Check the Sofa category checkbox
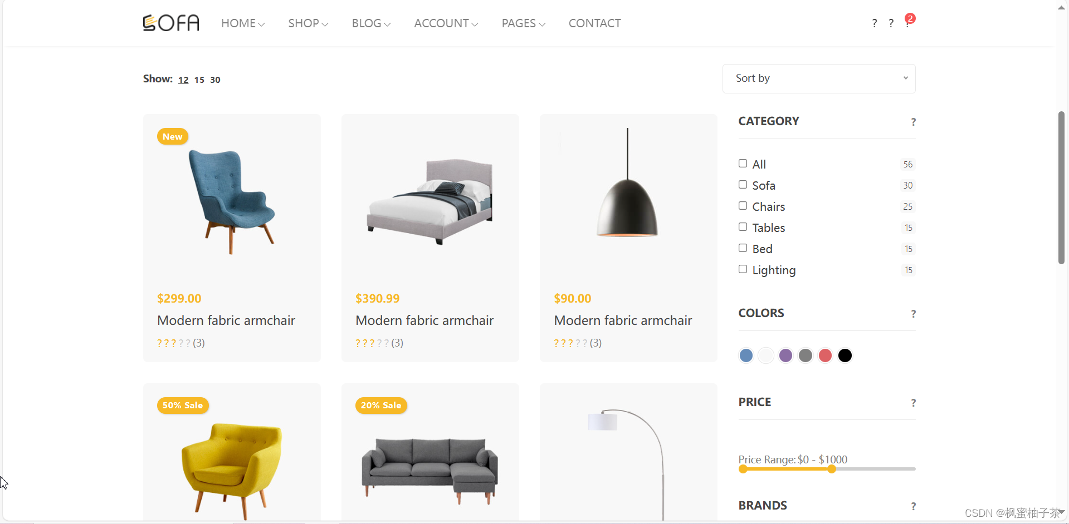Viewport: 1069px width, 524px height. point(743,185)
